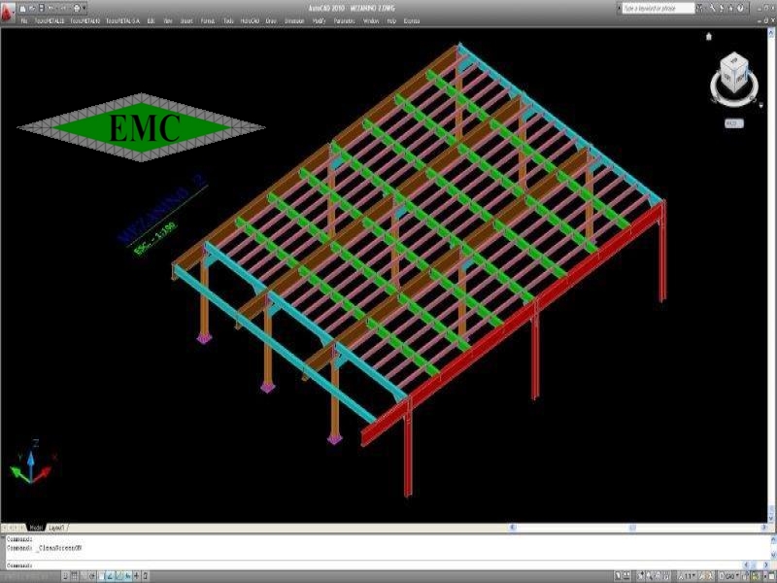Click the Open file icon in Quick Access toolbar
The image size is (777, 583).
pyautogui.click(x=32, y=8)
